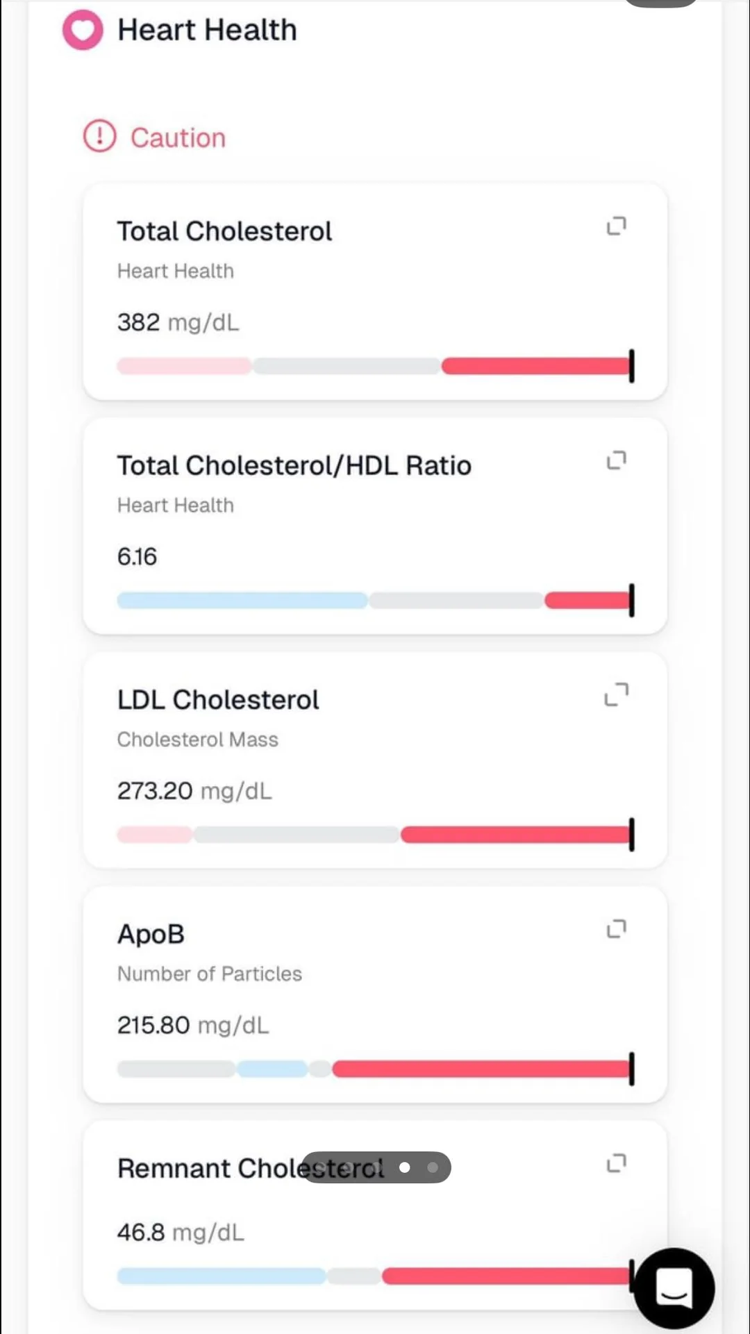750x1334 pixels.
Task: Tap the Caution section label
Action: [178, 137]
